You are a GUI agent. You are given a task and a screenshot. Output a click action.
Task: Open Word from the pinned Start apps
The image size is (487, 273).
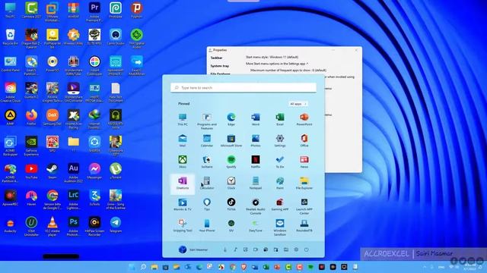click(x=256, y=119)
